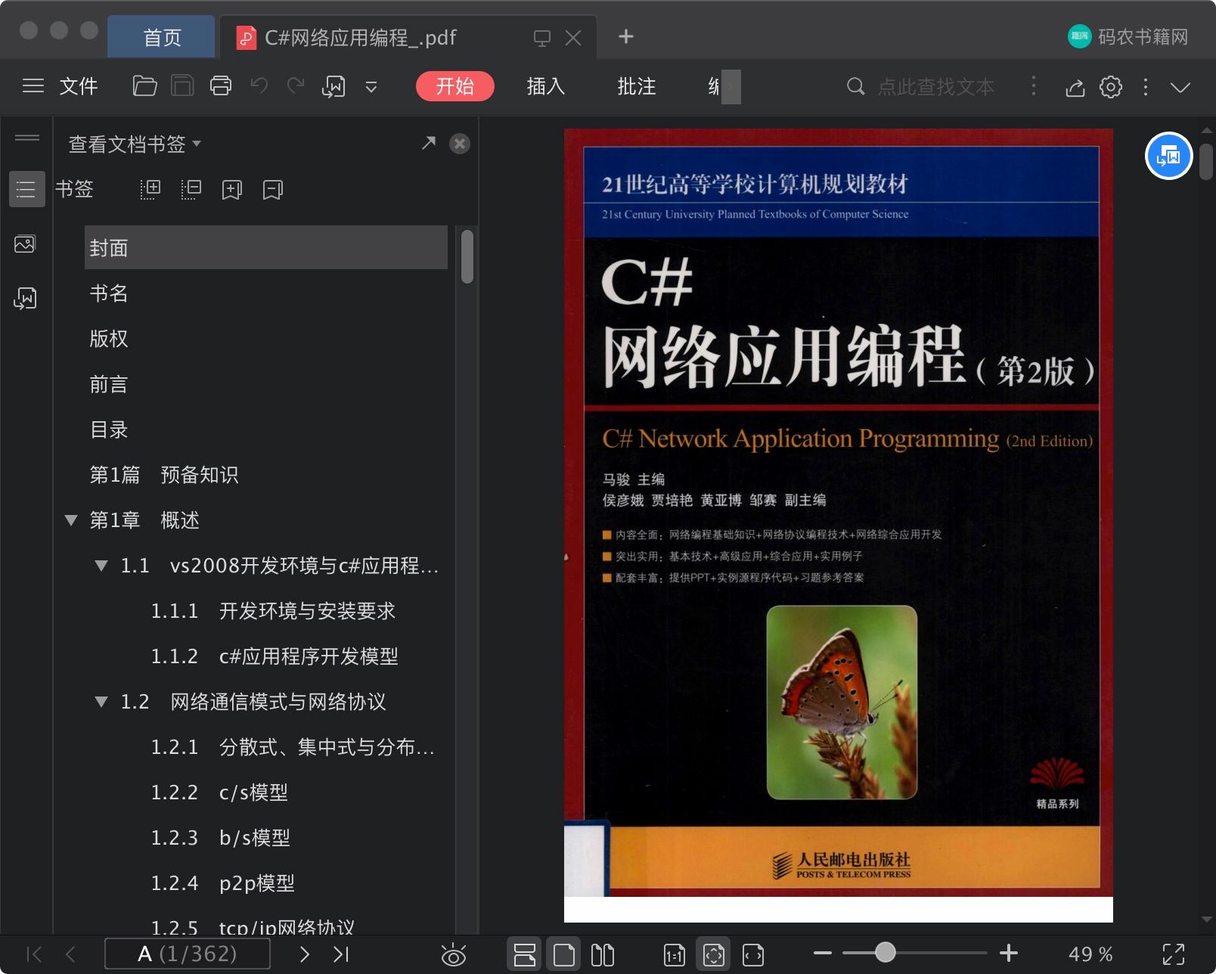This screenshot has width=1216, height=974.
Task: Click the zoom slider handle
Action: tap(885, 953)
